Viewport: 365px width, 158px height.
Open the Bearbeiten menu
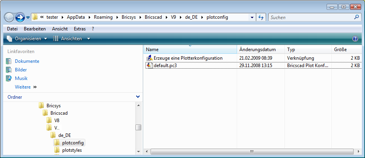(35, 29)
